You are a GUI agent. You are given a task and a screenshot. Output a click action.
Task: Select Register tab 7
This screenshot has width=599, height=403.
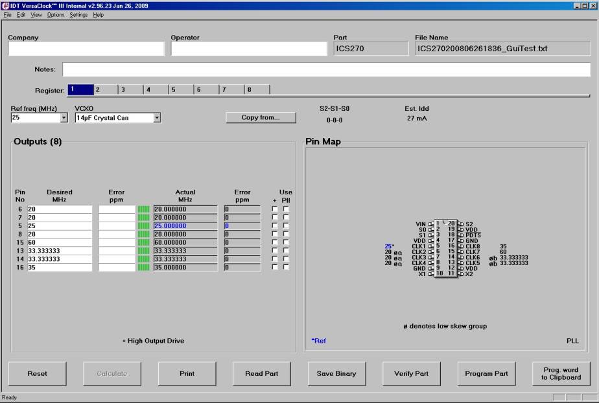tap(232, 89)
